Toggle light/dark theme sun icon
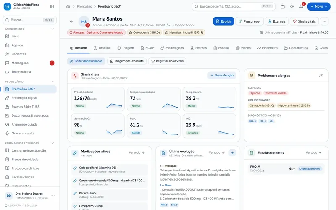 coord(292,6)
